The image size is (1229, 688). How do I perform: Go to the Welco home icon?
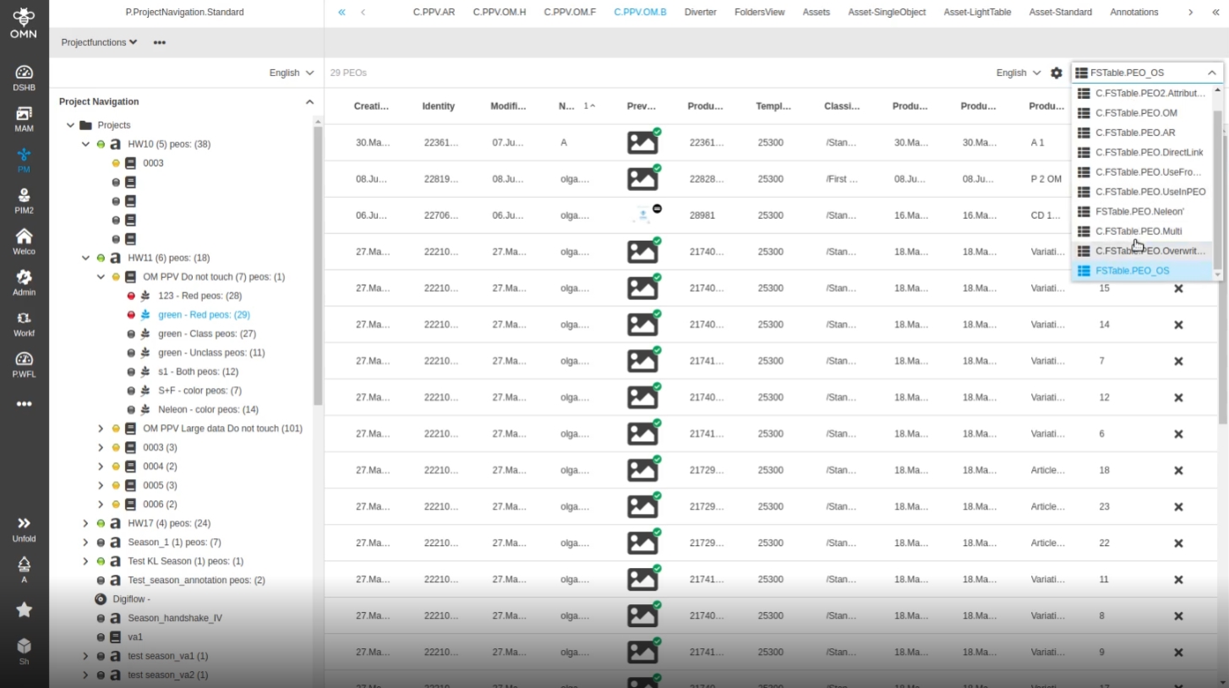24,236
